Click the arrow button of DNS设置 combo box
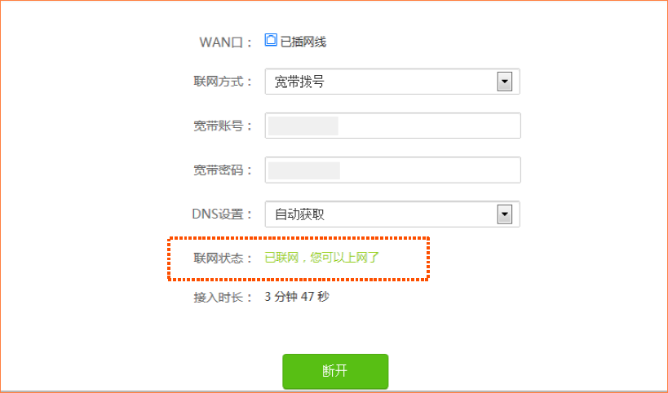The image size is (668, 393). click(x=504, y=214)
